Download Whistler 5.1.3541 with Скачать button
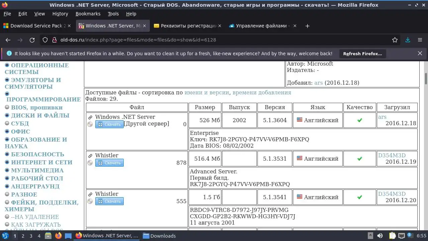The width and height of the screenshot is (428, 241). [109, 202]
